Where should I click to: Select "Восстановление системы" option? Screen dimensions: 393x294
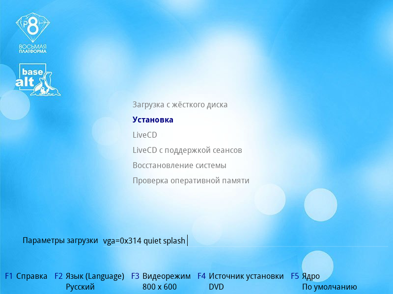click(x=179, y=166)
